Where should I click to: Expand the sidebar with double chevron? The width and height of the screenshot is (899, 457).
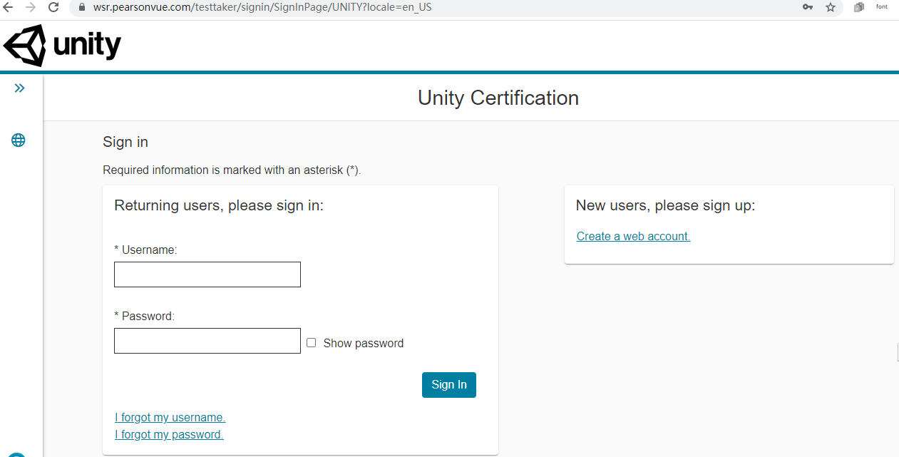click(19, 88)
